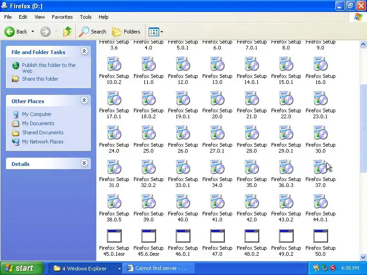
Task: Collapse the File and Folder Tasks panel
Action: pyautogui.click(x=84, y=51)
